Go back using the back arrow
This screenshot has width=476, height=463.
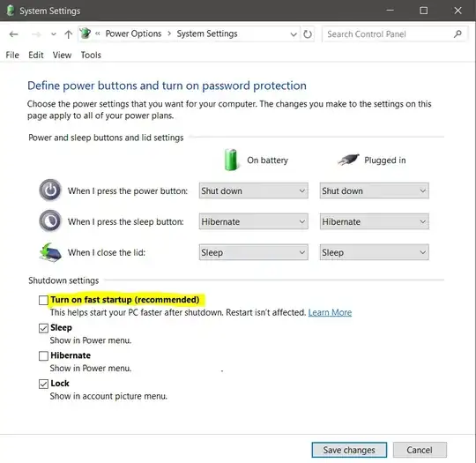(x=13, y=34)
